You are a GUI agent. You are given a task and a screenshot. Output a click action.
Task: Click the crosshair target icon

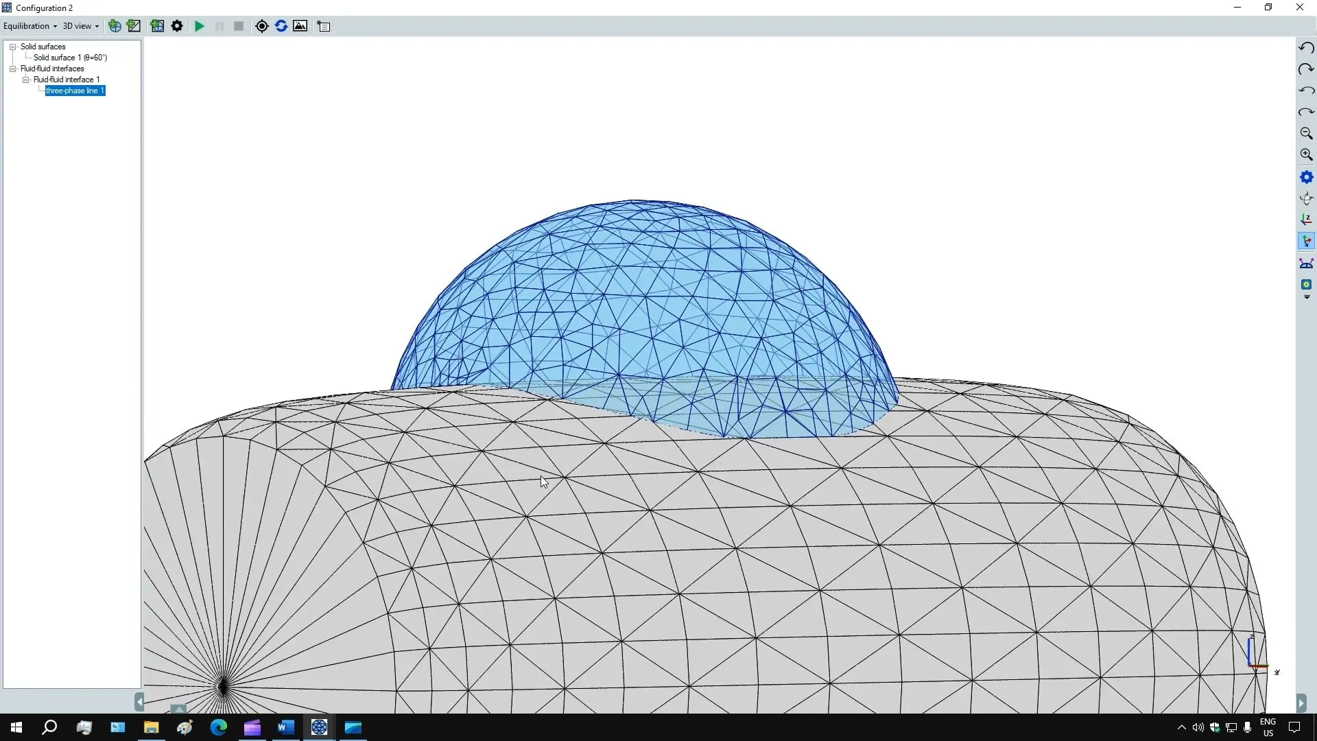click(x=261, y=26)
